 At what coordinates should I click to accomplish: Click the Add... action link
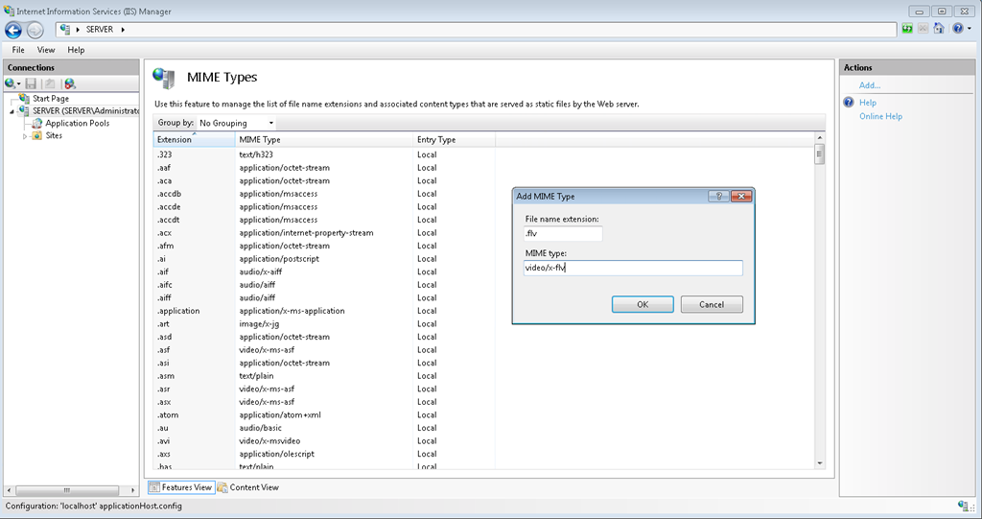[x=869, y=85]
